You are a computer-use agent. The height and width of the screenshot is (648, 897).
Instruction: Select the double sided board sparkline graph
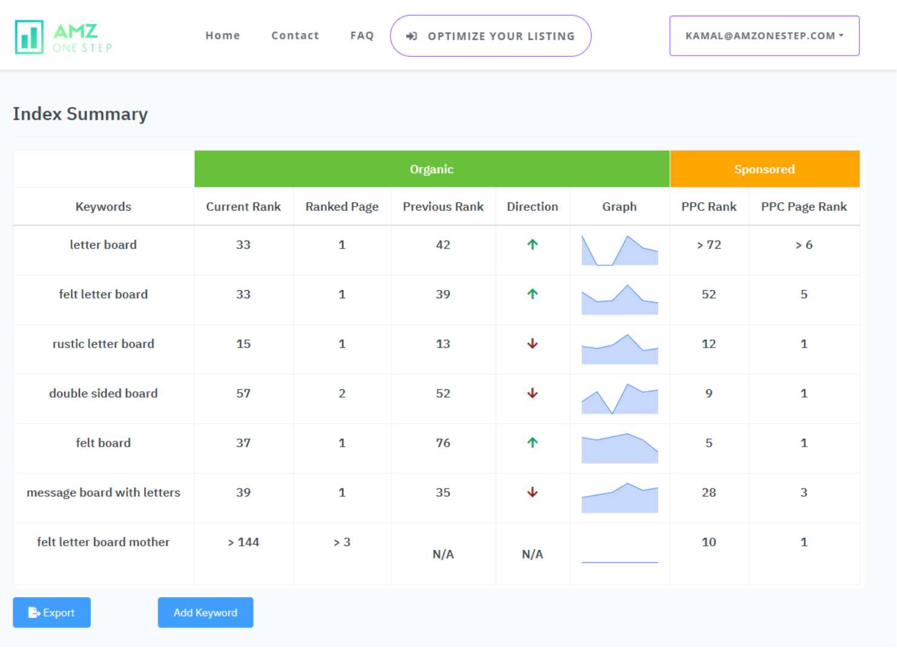[619, 399]
